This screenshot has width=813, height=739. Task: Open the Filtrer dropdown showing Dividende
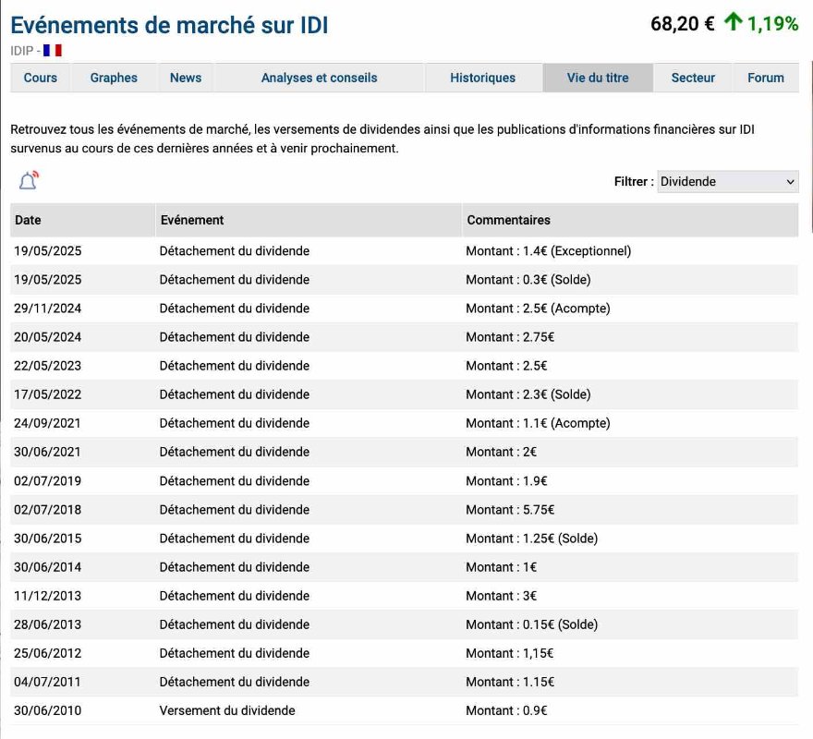[727, 181]
